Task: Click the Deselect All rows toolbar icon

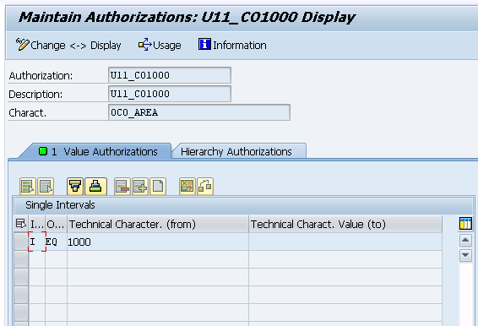Action: (46, 187)
